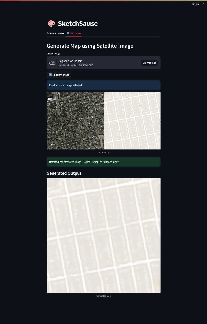The height and width of the screenshot is (324, 207).
Task: Click the shuffle icon on Random Image
Action: (50, 75)
